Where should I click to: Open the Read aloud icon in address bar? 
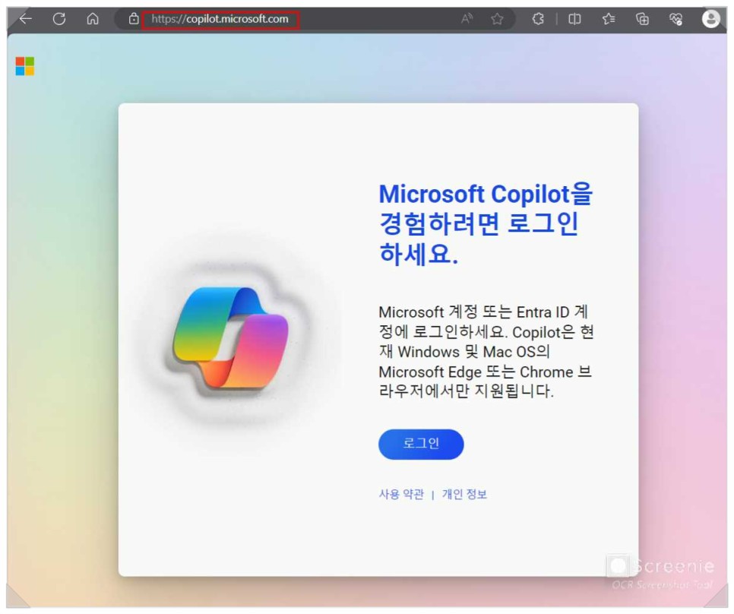[467, 19]
